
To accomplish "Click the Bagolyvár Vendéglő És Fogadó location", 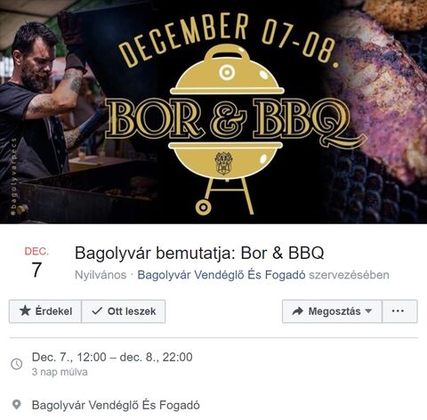I will coord(116,405).
